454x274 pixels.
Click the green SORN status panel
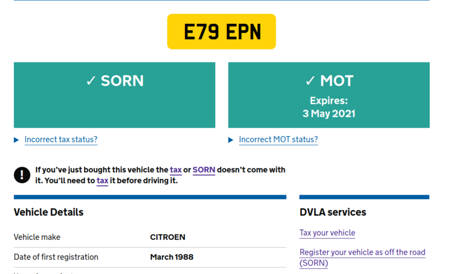coord(115,105)
